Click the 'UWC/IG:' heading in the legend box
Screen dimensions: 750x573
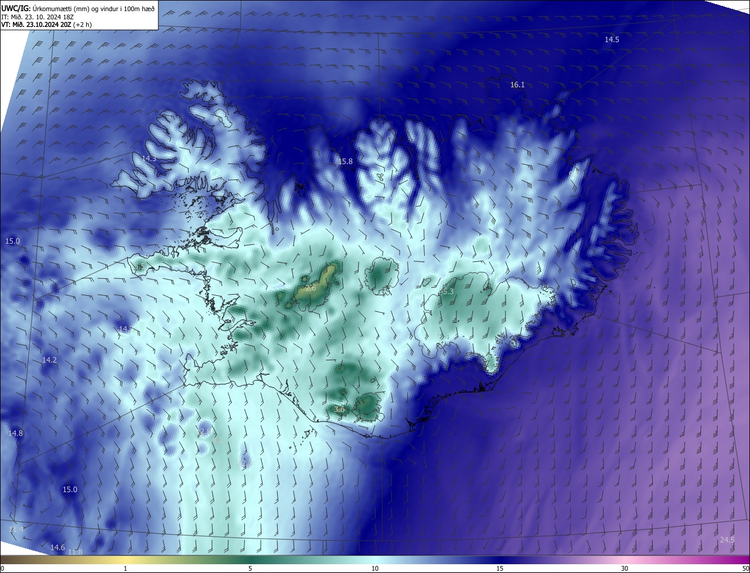[x=16, y=8]
